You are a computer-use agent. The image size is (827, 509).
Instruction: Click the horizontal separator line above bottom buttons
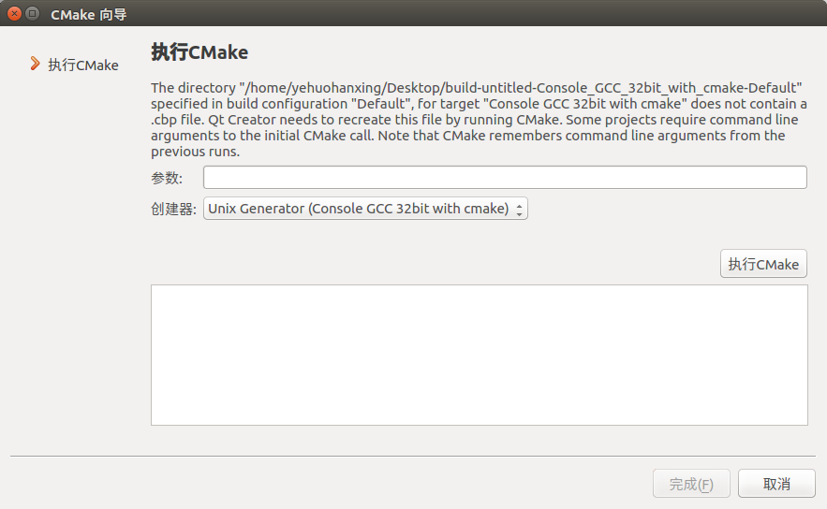(413, 457)
